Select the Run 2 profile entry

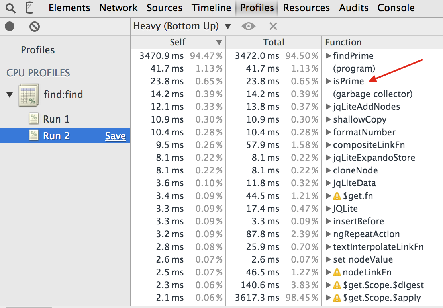[x=65, y=136]
